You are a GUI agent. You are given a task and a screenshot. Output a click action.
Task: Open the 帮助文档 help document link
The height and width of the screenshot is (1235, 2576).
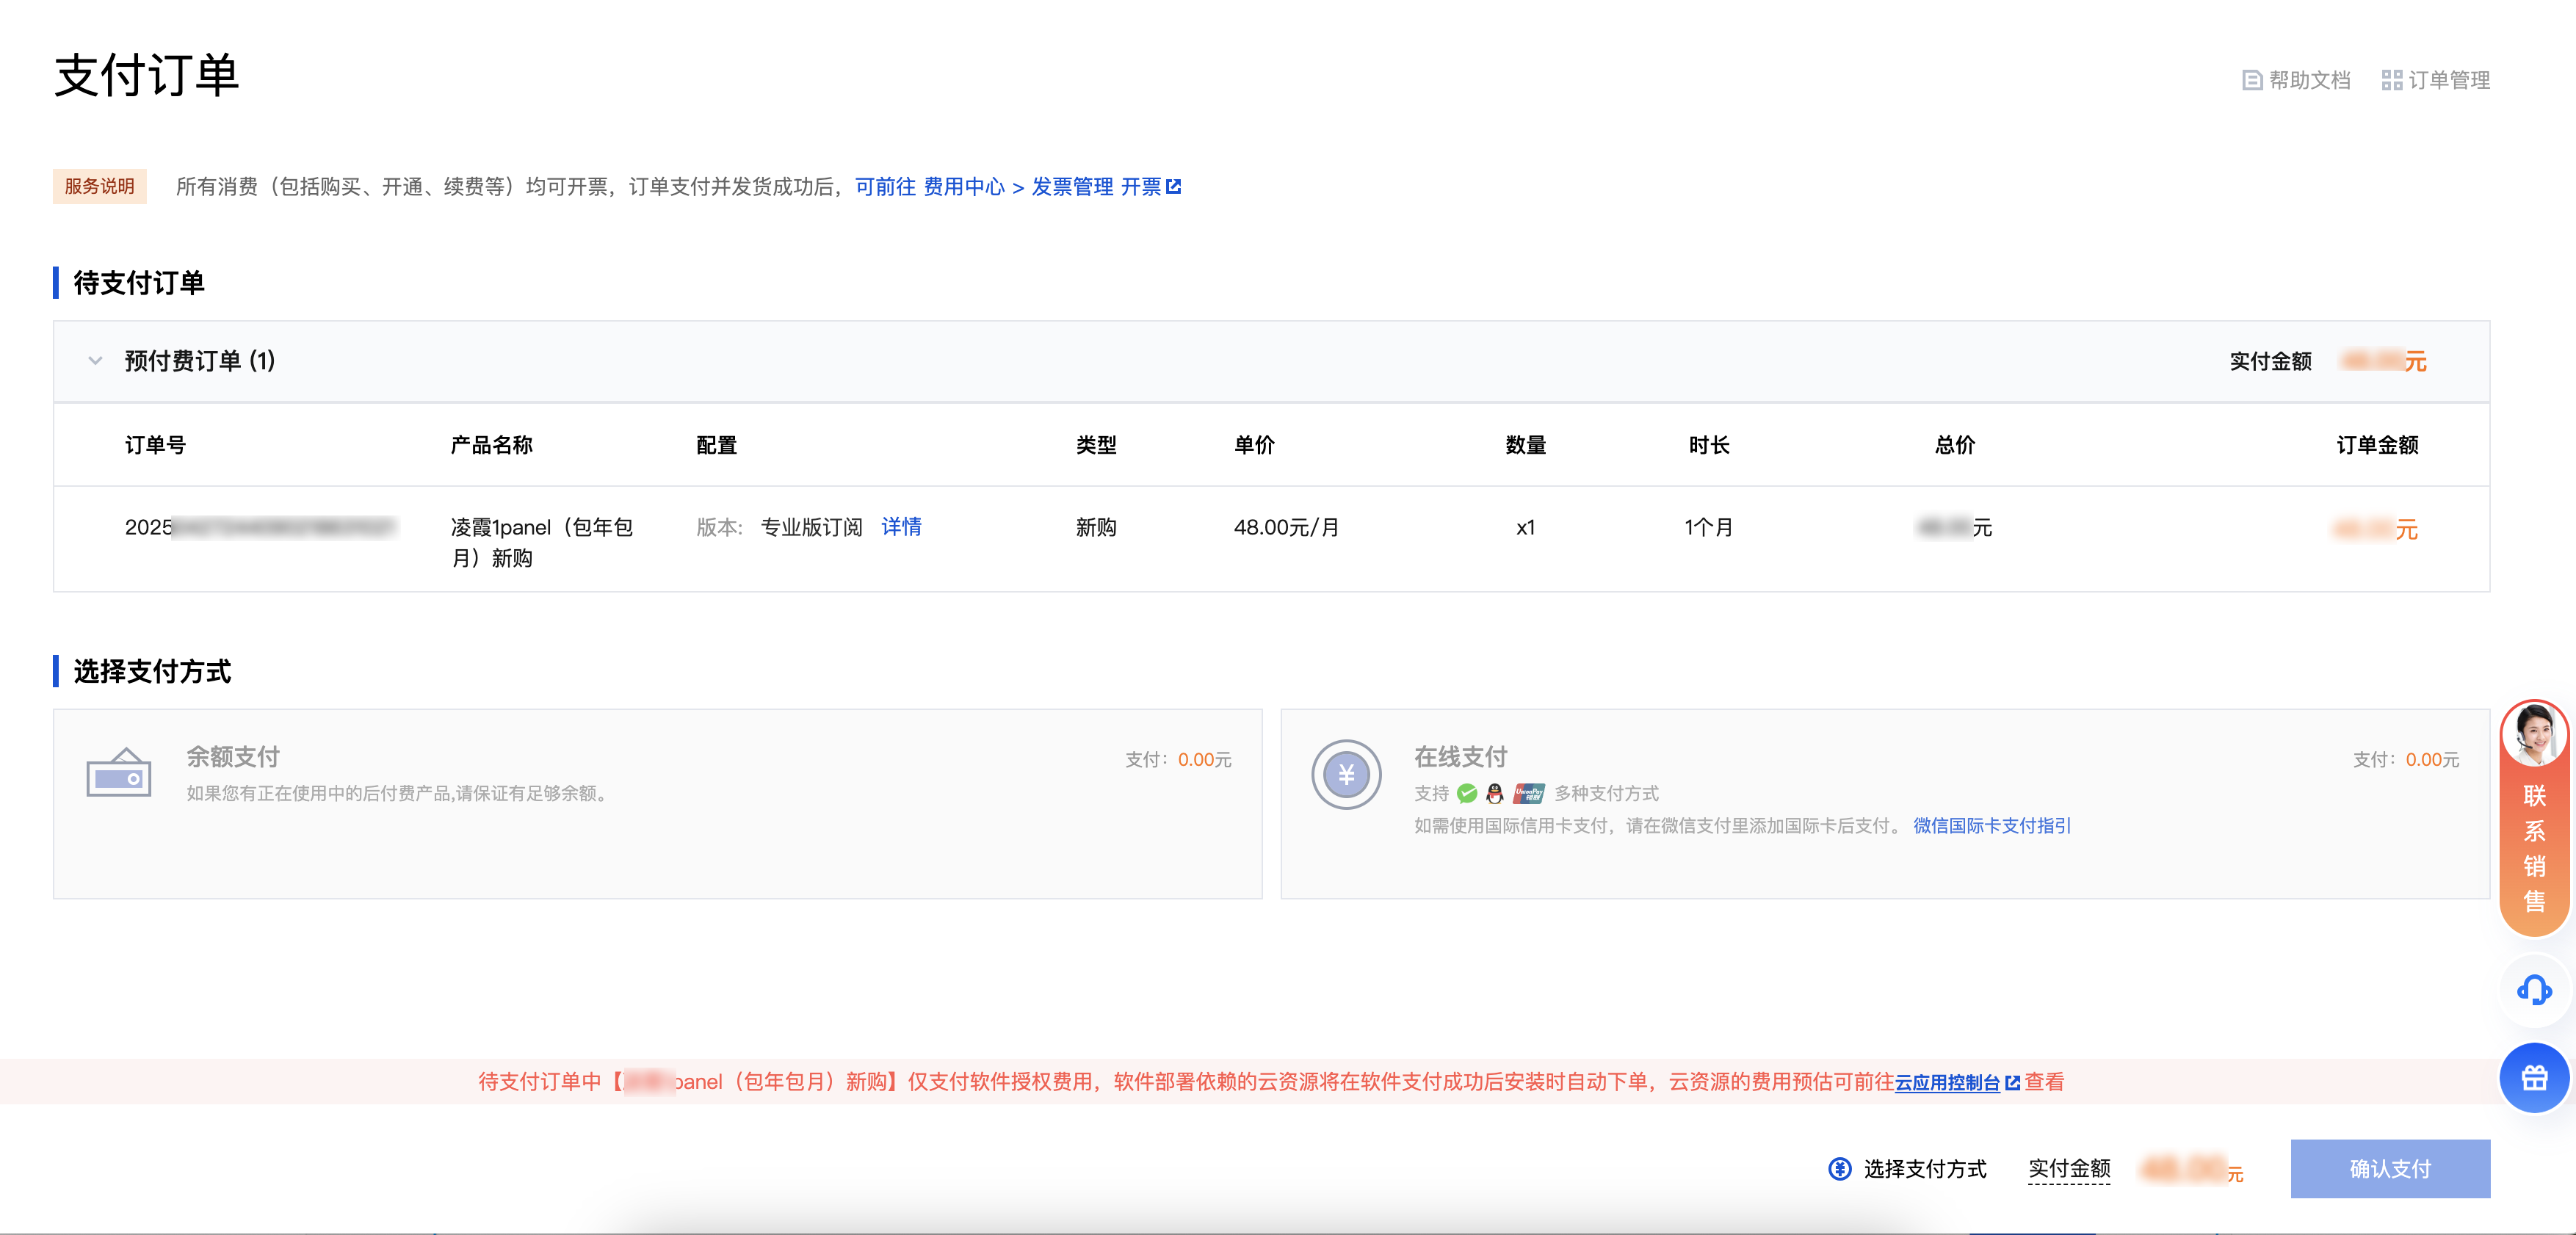2296,80
